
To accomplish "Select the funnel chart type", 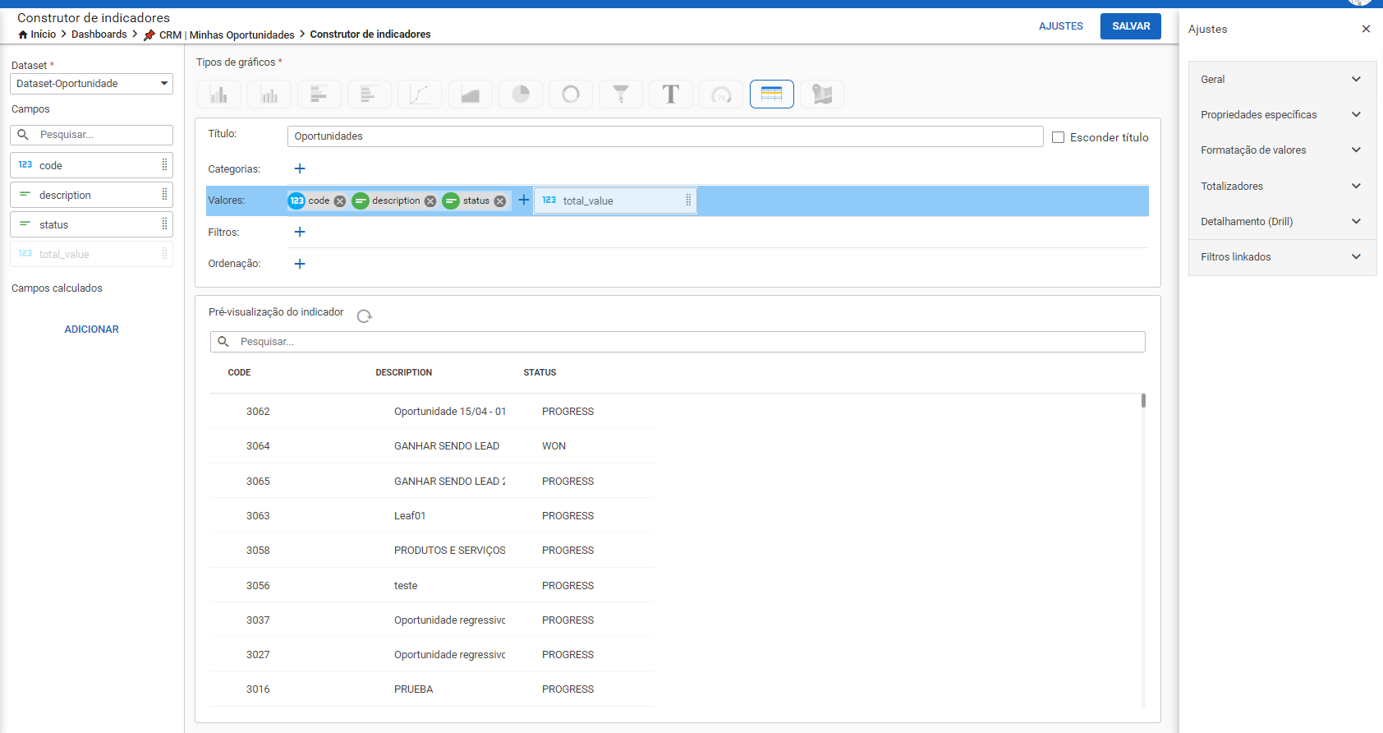I will click(621, 95).
